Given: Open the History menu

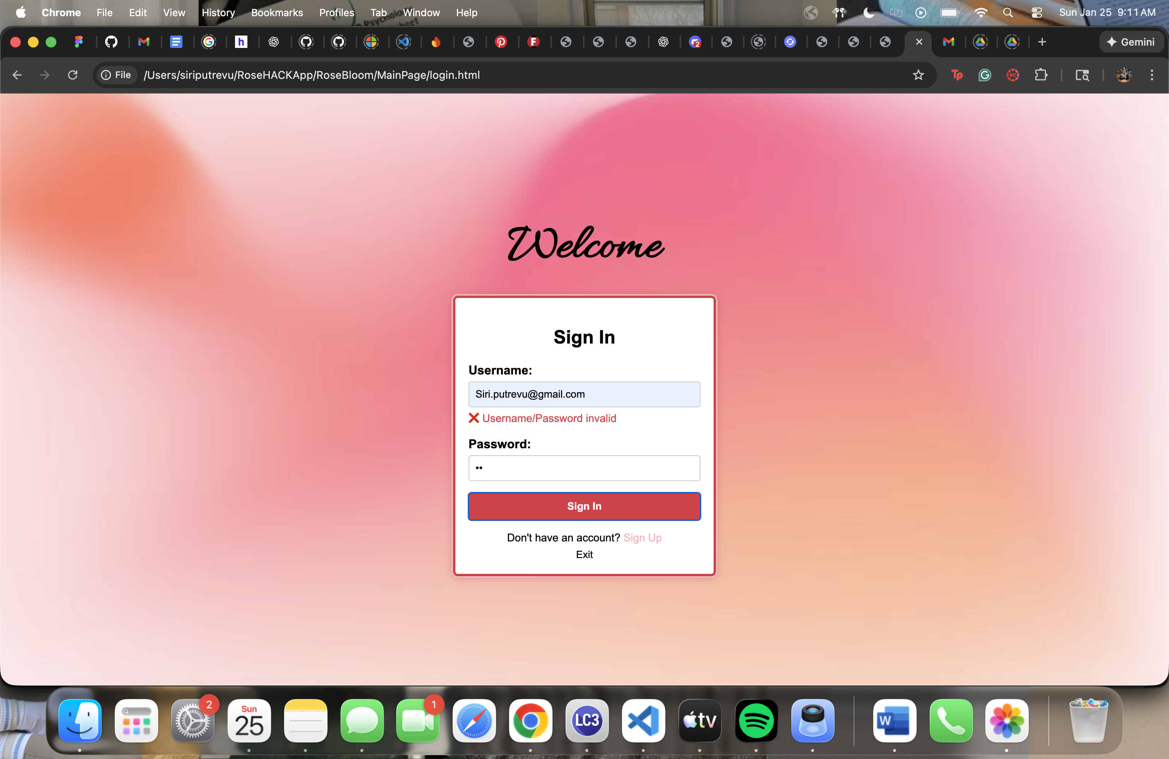Looking at the screenshot, I should (x=218, y=13).
